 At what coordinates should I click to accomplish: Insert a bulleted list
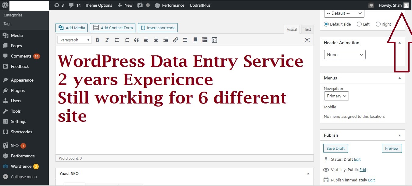[x=117, y=40]
